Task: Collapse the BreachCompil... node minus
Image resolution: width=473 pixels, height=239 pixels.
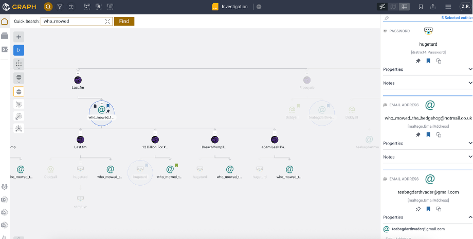Action: tap(215, 133)
